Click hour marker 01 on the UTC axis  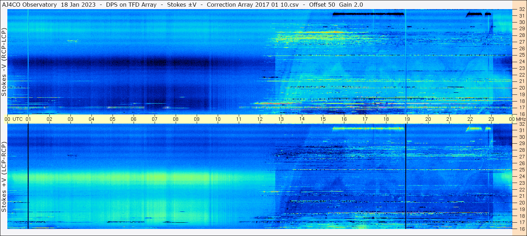tap(28, 119)
